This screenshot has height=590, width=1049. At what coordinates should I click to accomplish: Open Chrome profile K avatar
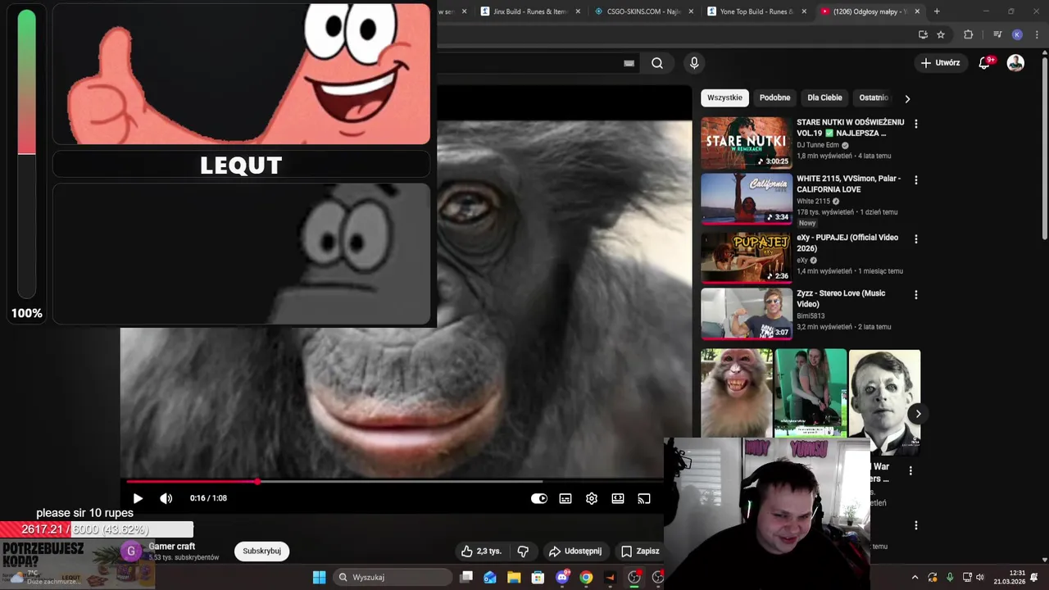(1017, 34)
